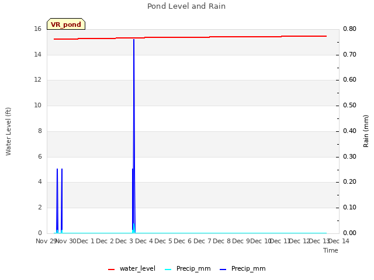
Task: Click the tallest blue rain spike near Dec 3
Action: pyautogui.click(x=134, y=136)
